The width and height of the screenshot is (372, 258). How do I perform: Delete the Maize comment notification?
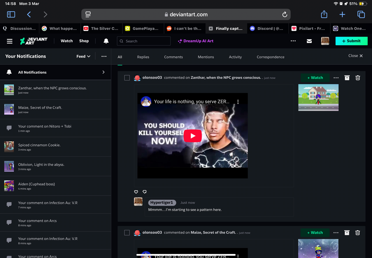358,232
